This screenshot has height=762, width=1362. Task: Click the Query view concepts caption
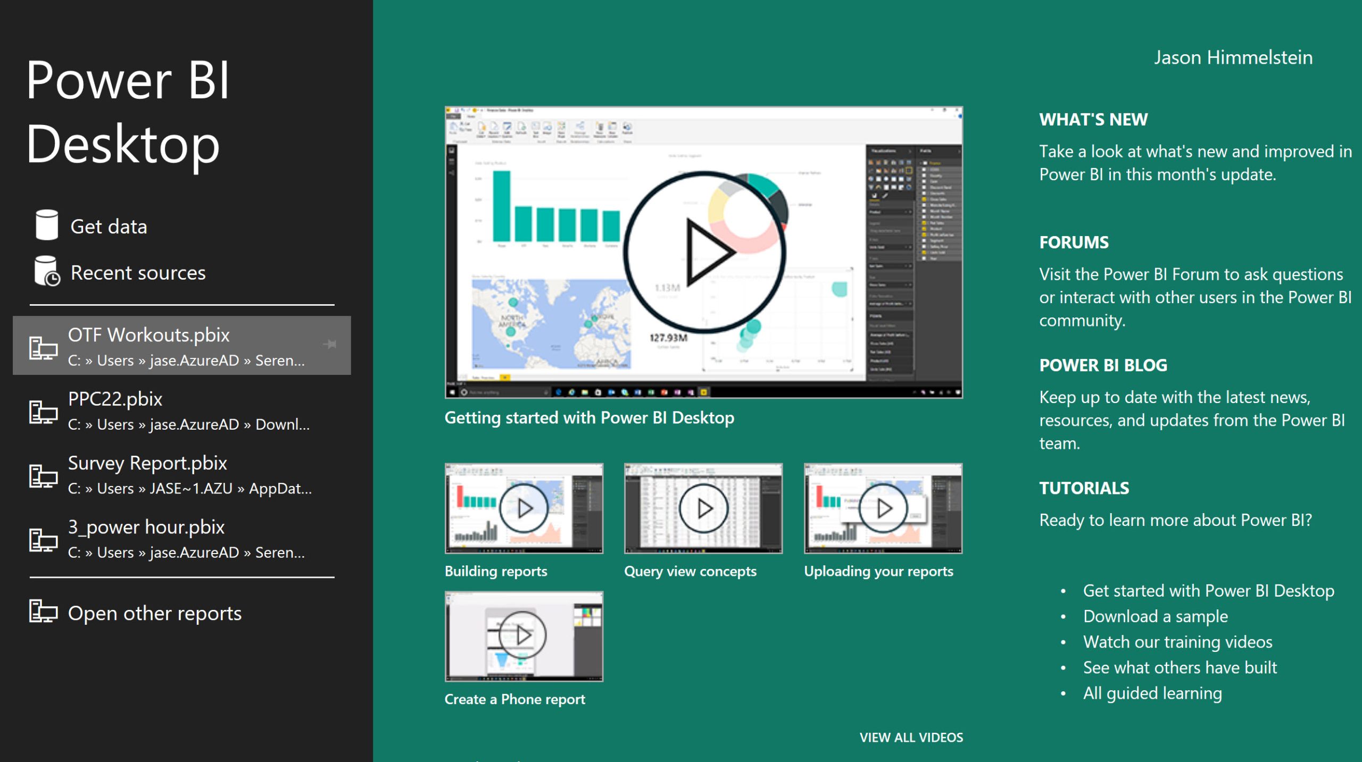coord(690,571)
